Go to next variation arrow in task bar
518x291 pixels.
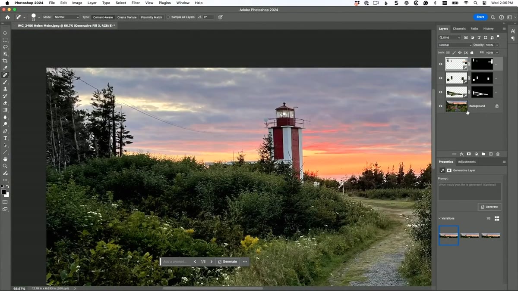click(212, 262)
